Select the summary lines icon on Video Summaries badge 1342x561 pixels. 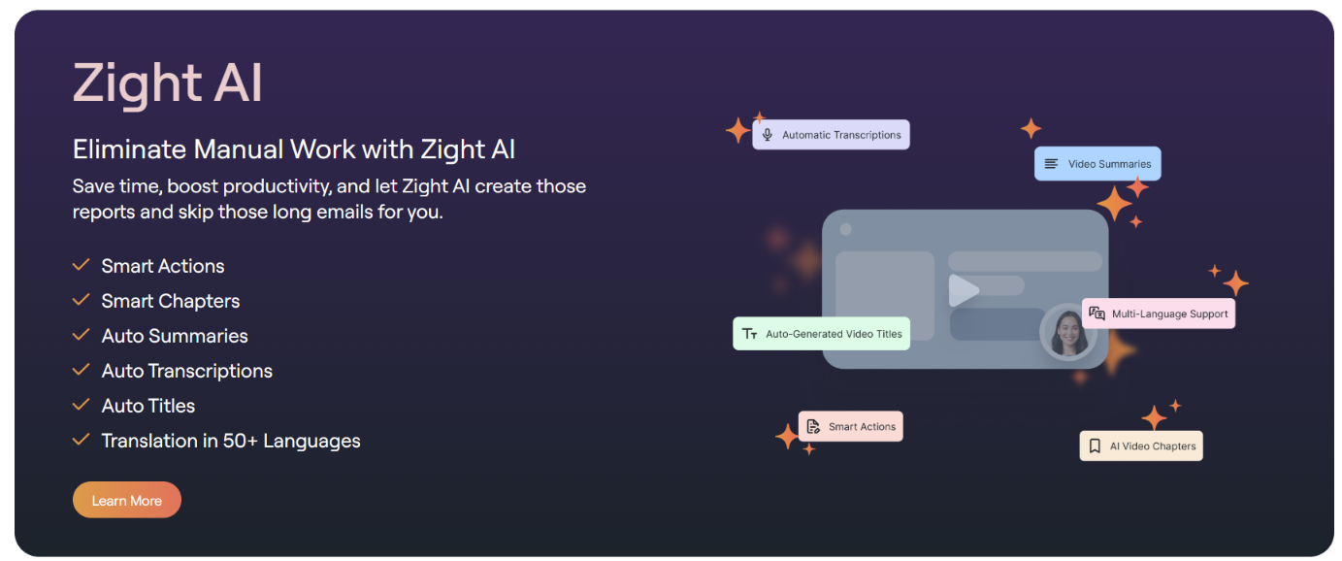pyautogui.click(x=1051, y=163)
